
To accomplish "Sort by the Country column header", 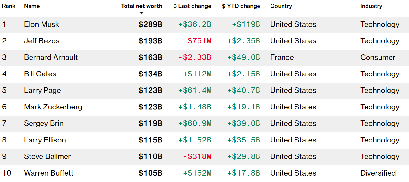I will click(x=281, y=6).
